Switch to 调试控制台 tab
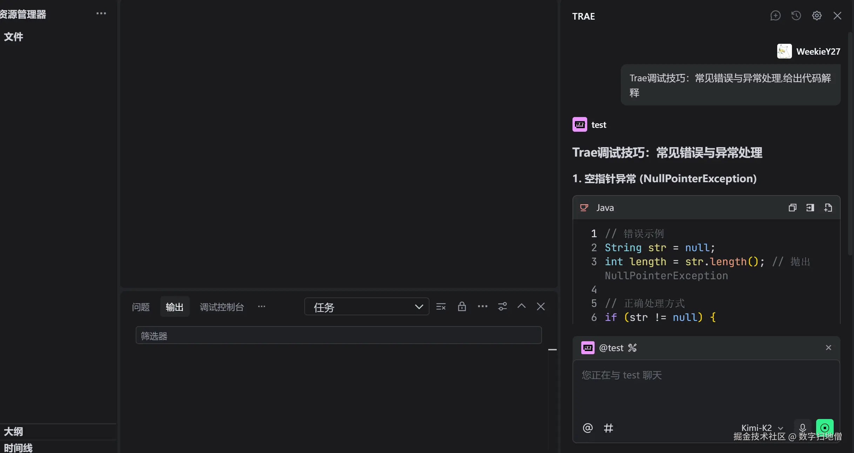Image resolution: width=854 pixels, height=453 pixels. point(222,307)
